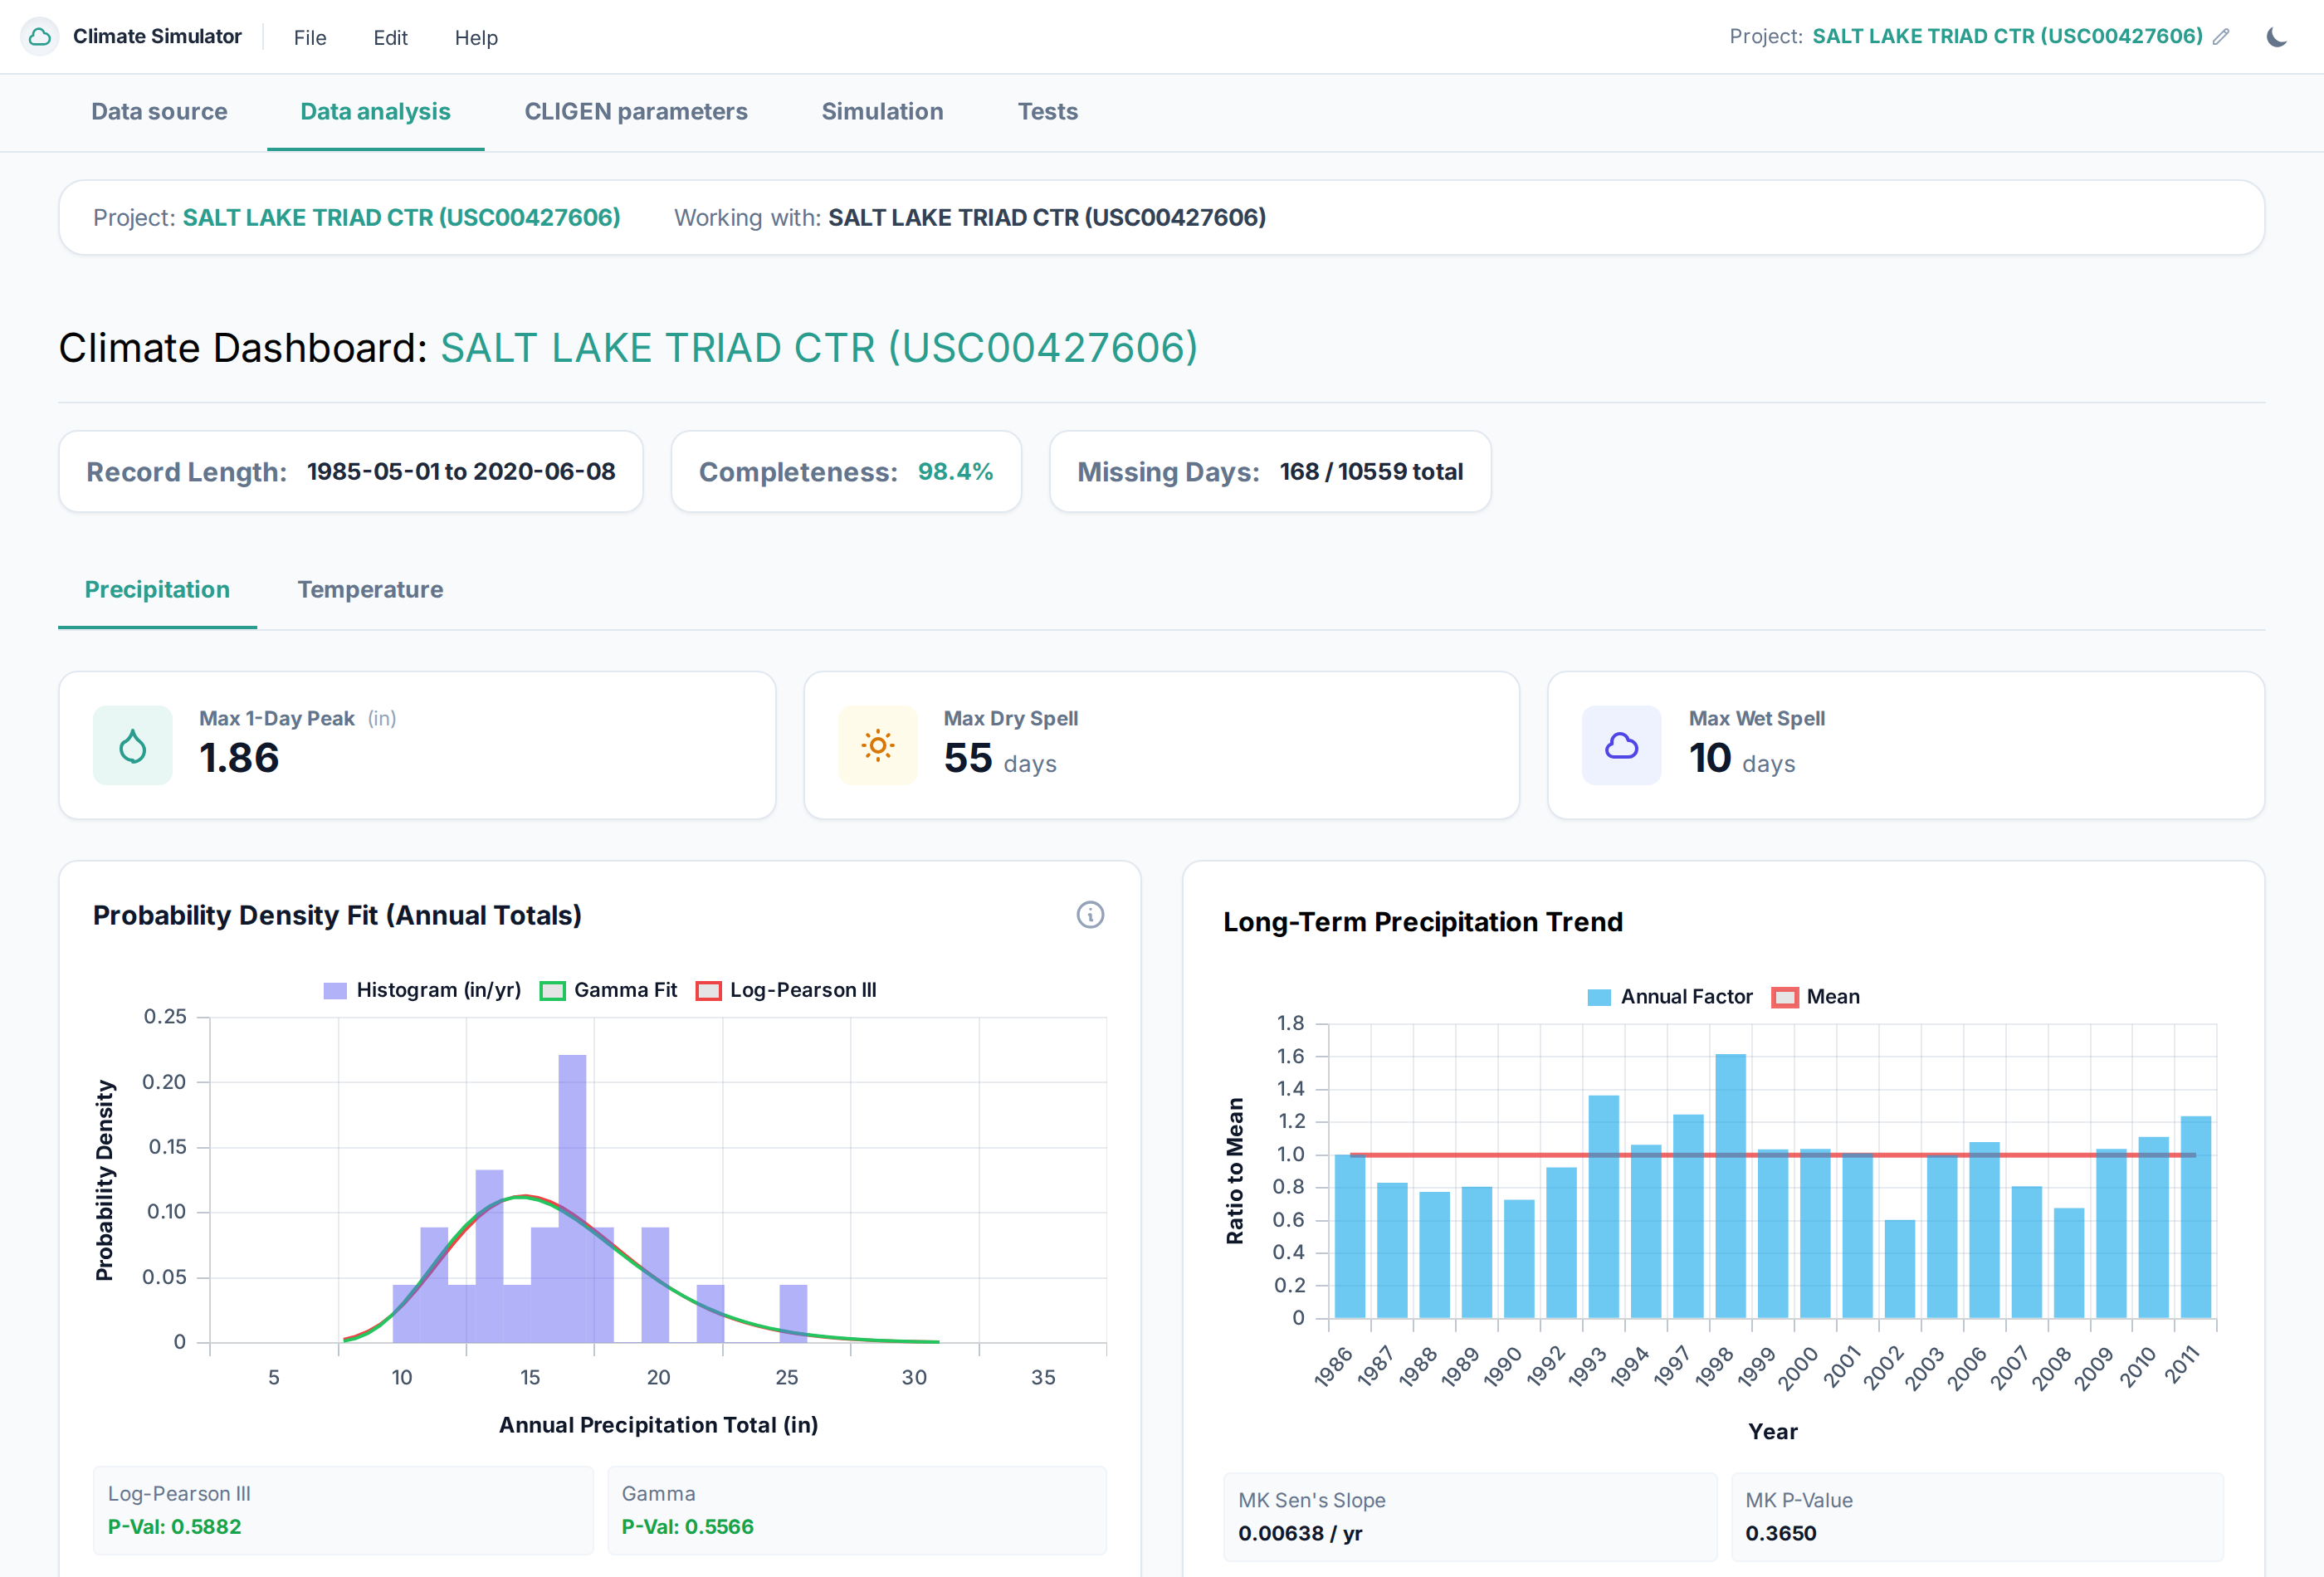Click the Long-Term Precipitation Trend heading
Screen dimensions: 2324x1577
1422,923
